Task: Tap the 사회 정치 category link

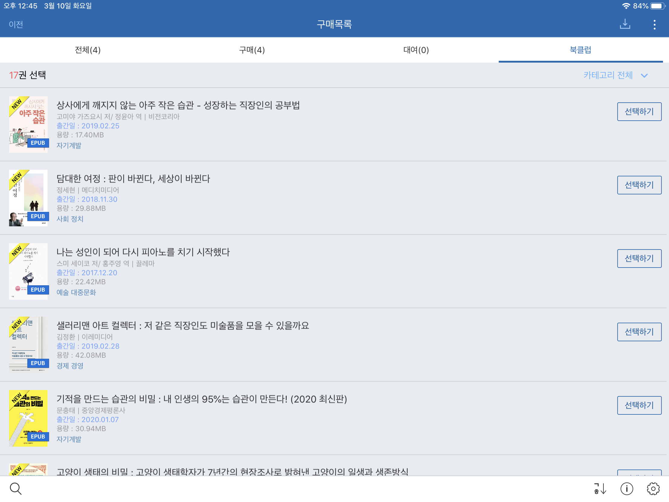Action: click(70, 219)
